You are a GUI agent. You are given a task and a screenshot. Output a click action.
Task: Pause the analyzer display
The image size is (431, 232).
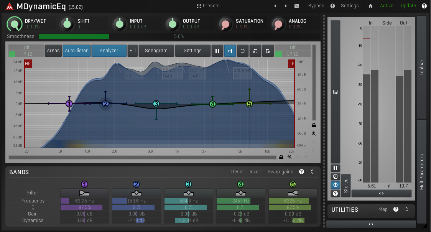point(217,51)
